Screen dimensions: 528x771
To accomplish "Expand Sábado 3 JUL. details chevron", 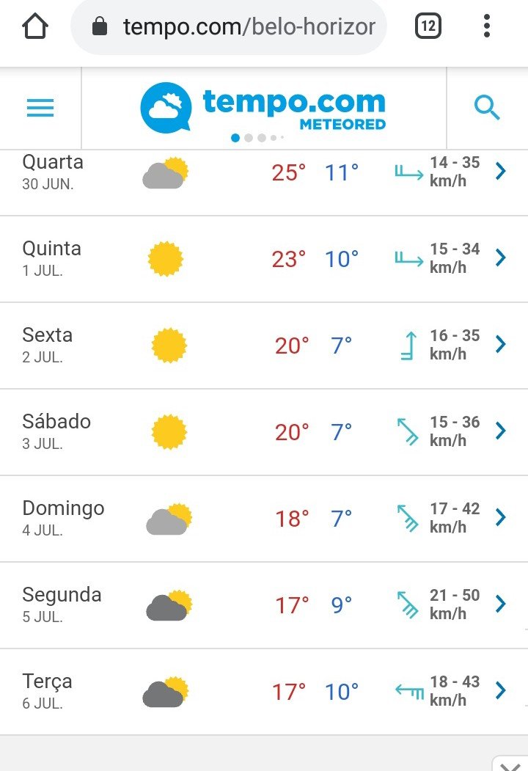I will tap(500, 431).
